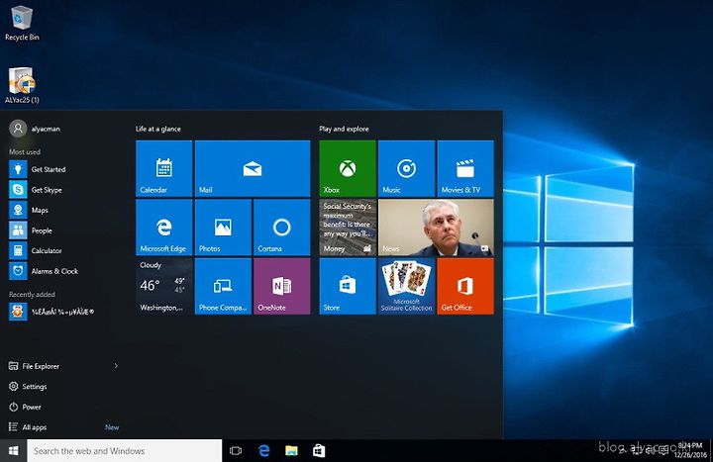Click the Play and explore group header
The height and width of the screenshot is (462, 713).
(x=345, y=129)
